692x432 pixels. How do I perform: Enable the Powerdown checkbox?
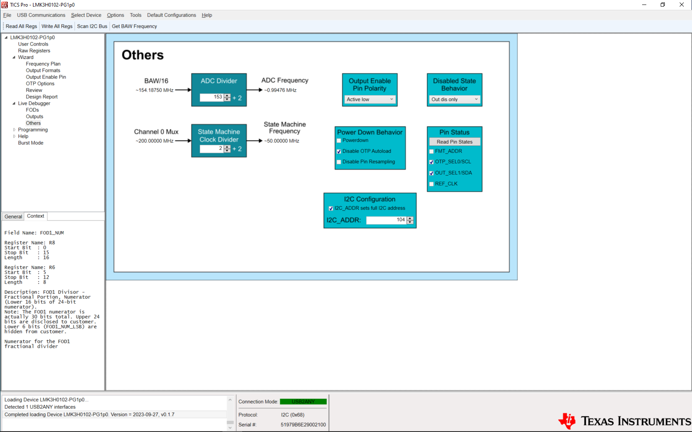pyautogui.click(x=339, y=141)
